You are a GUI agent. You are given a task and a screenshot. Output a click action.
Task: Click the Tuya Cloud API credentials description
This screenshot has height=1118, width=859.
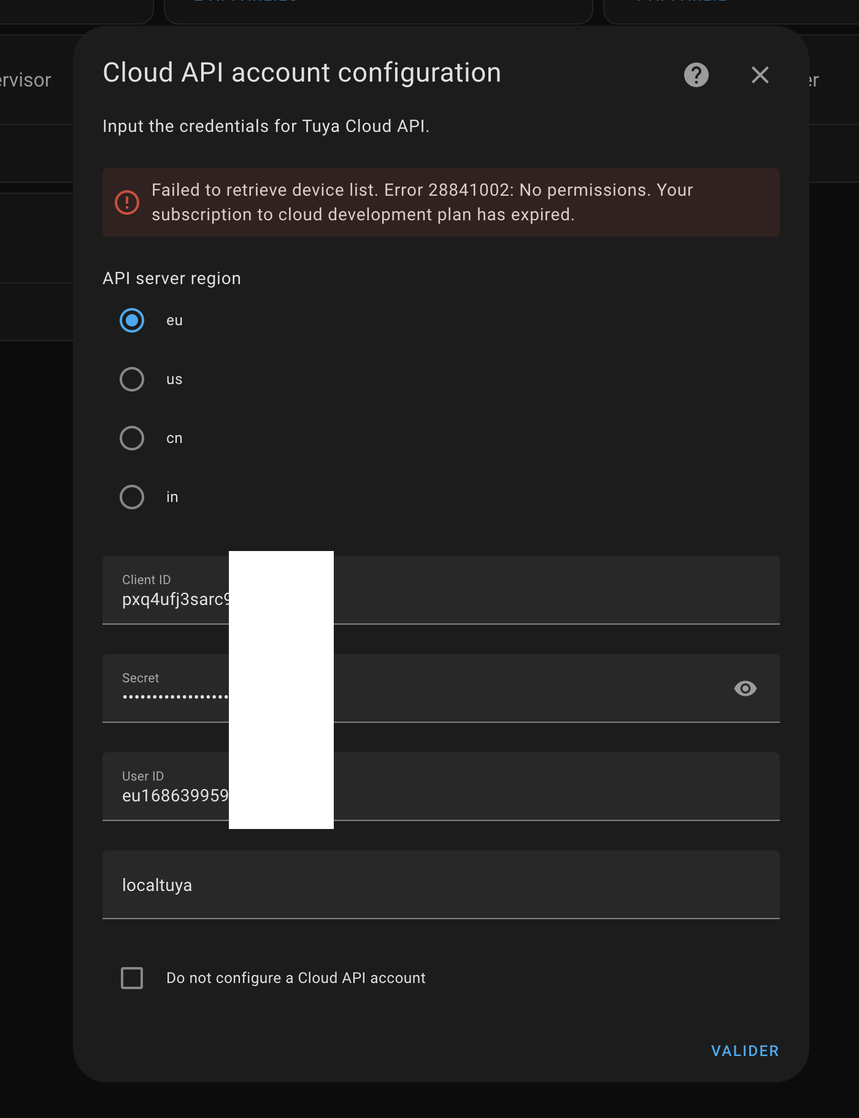point(266,126)
